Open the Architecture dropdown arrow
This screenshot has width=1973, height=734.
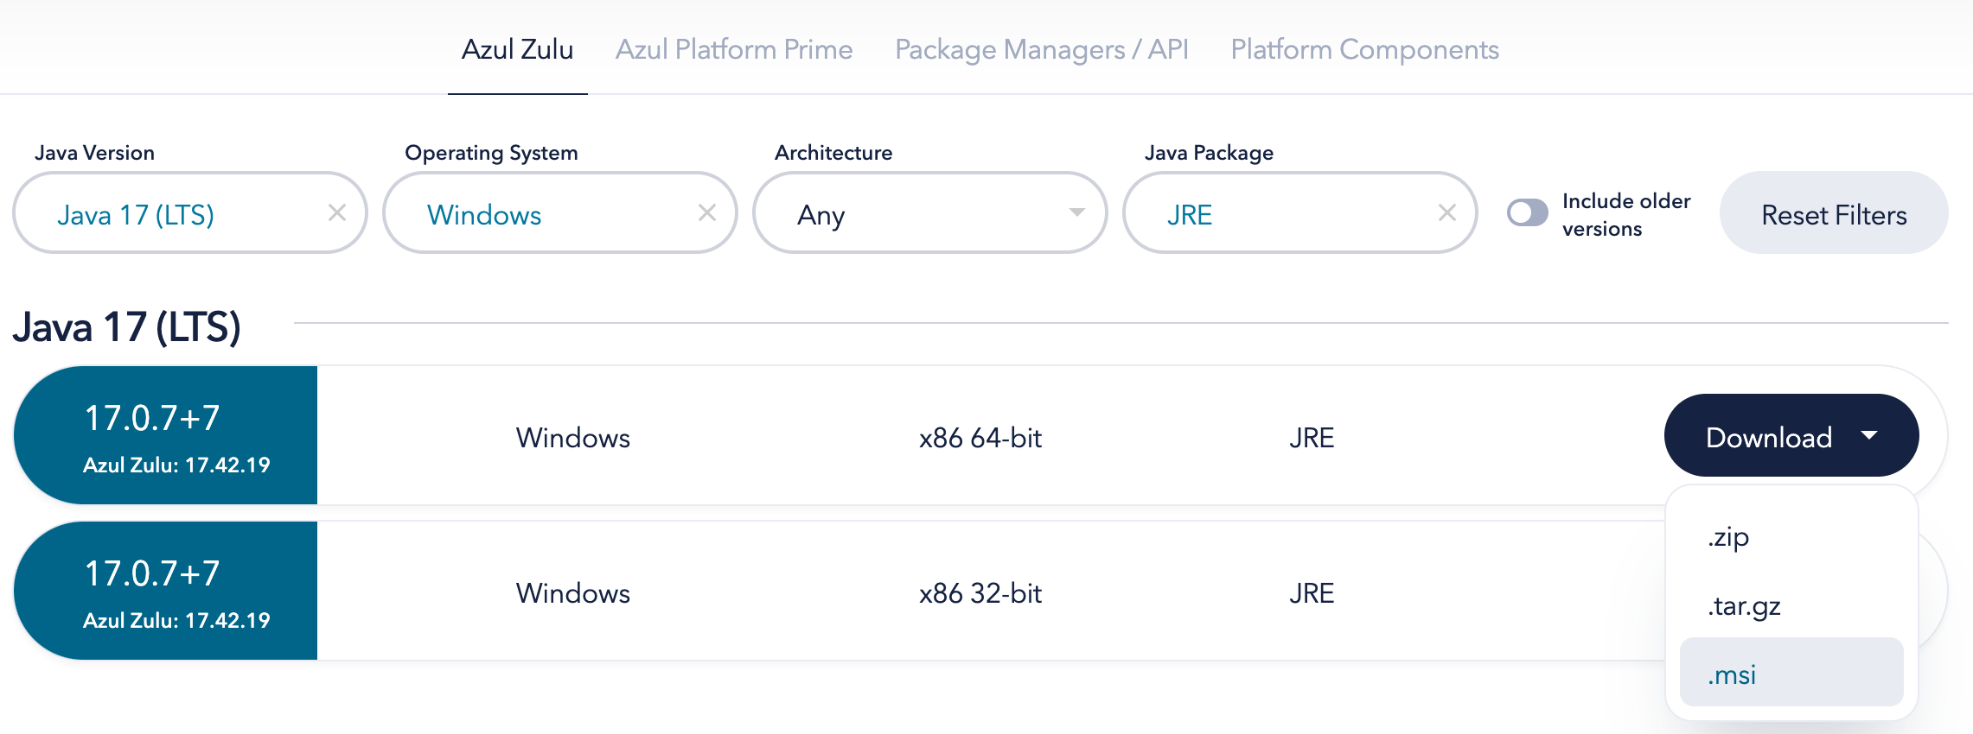click(x=1076, y=212)
